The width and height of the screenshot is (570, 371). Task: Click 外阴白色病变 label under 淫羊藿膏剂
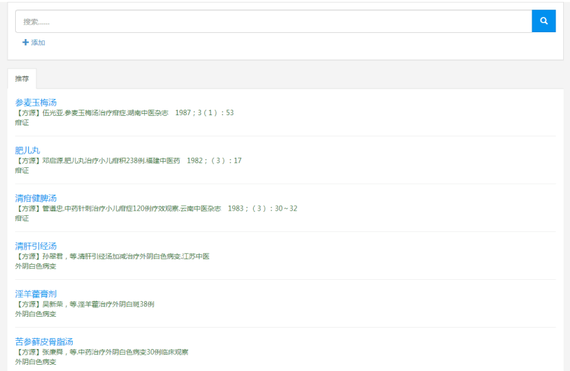[36, 314]
